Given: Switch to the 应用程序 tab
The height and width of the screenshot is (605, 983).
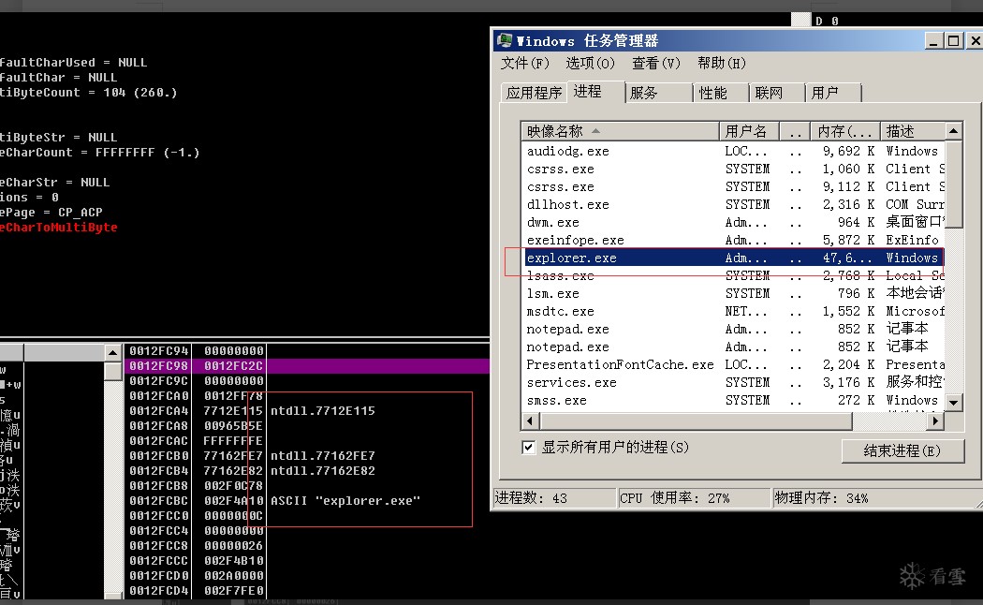Looking at the screenshot, I should [x=534, y=93].
